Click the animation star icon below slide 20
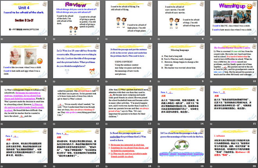The image size is (258, 168). [x=211, y=166]
